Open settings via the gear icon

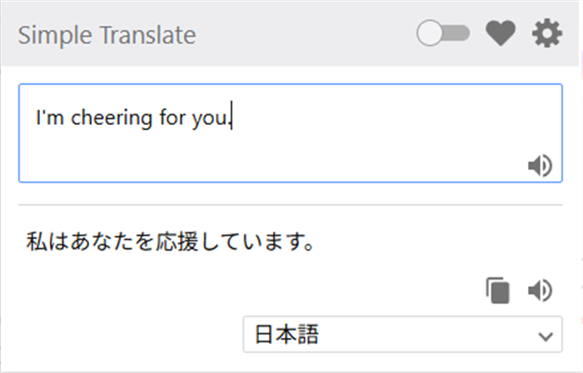click(547, 34)
